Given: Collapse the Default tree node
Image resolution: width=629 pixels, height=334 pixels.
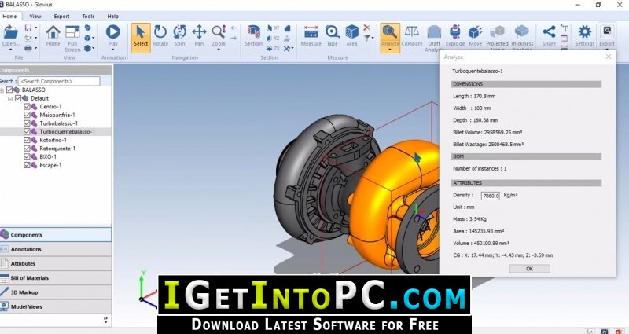Looking at the screenshot, I should point(10,99).
